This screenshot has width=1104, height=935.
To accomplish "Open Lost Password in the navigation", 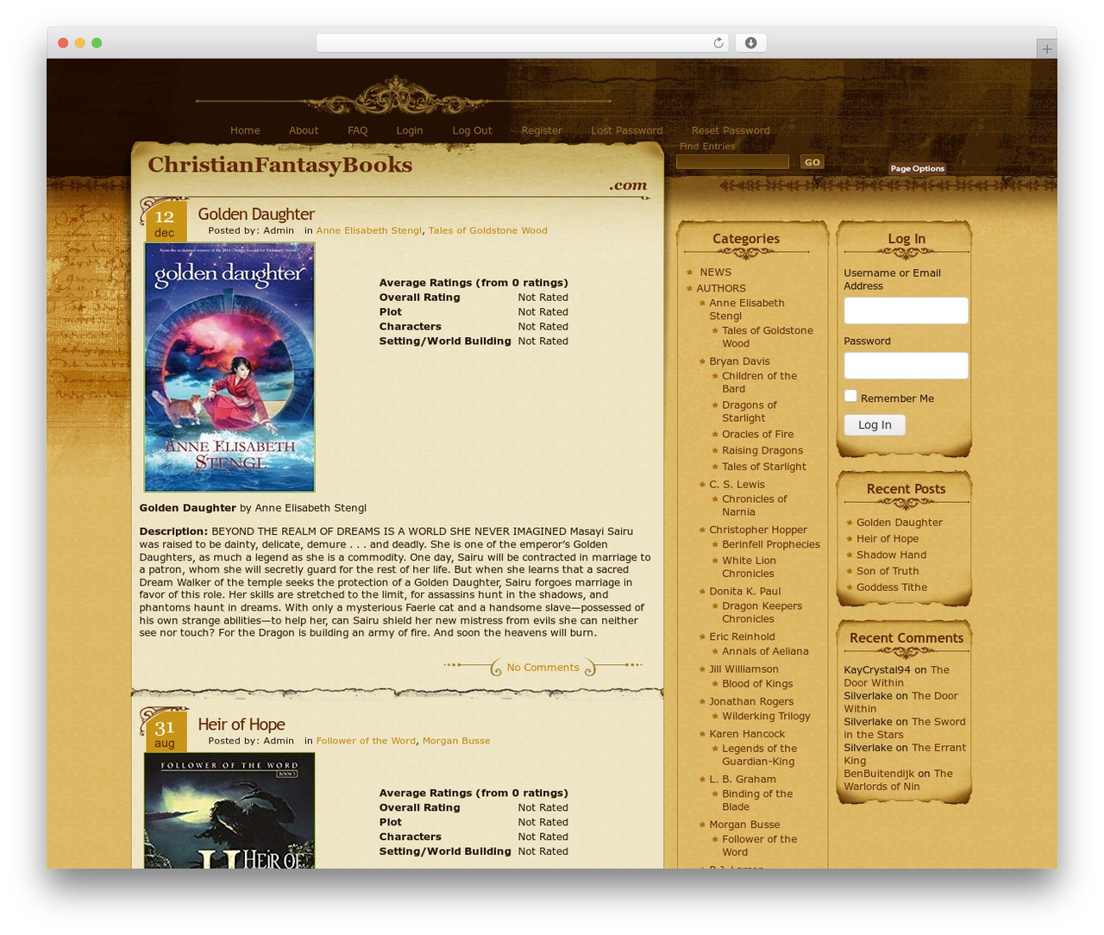I will tap(627, 130).
